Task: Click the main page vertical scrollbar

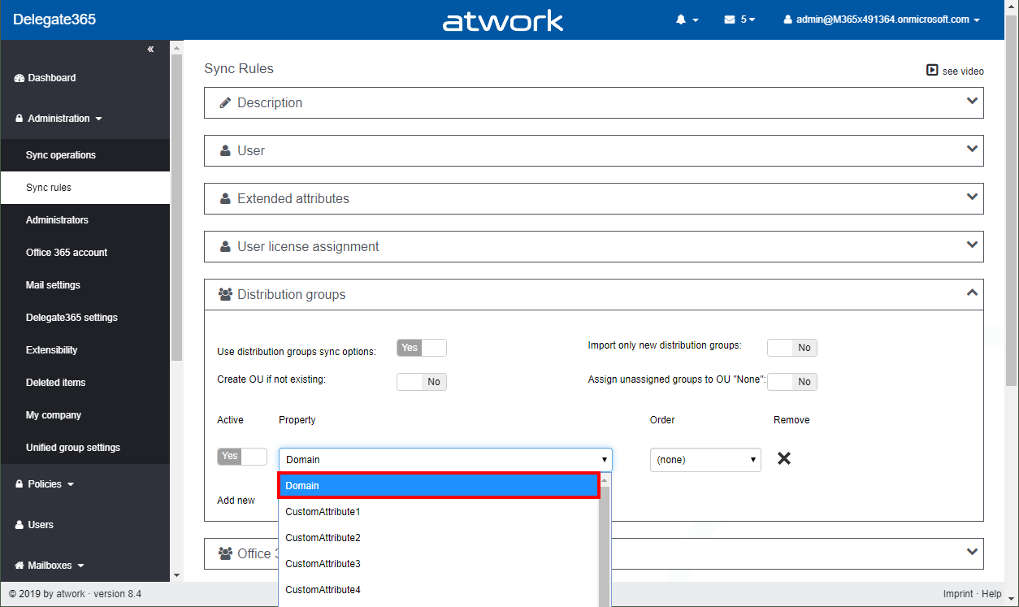Action: point(1012,199)
